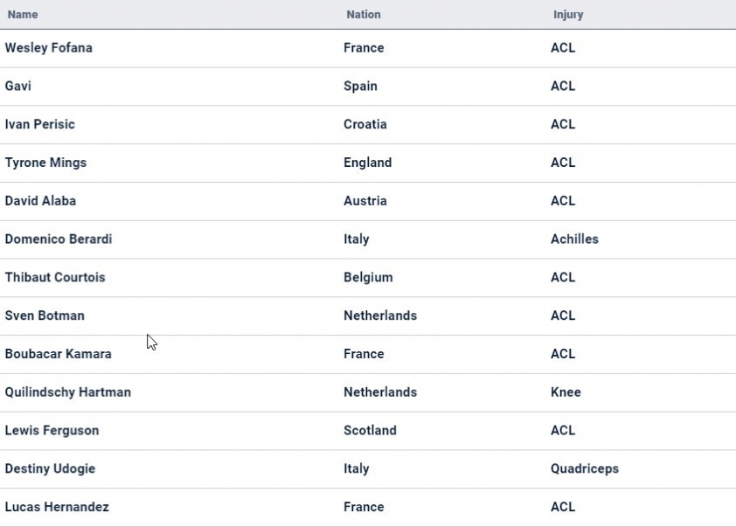Click the Achilles injury cell

(574, 239)
